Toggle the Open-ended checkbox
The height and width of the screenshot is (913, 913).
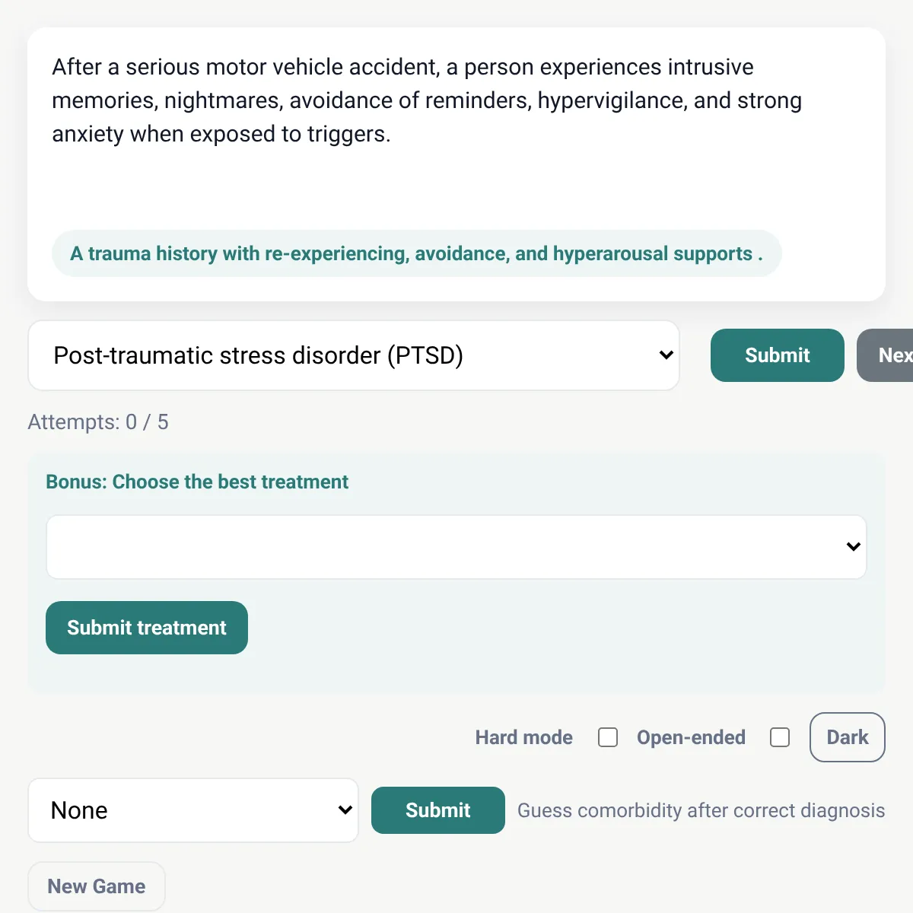pyautogui.click(x=780, y=737)
